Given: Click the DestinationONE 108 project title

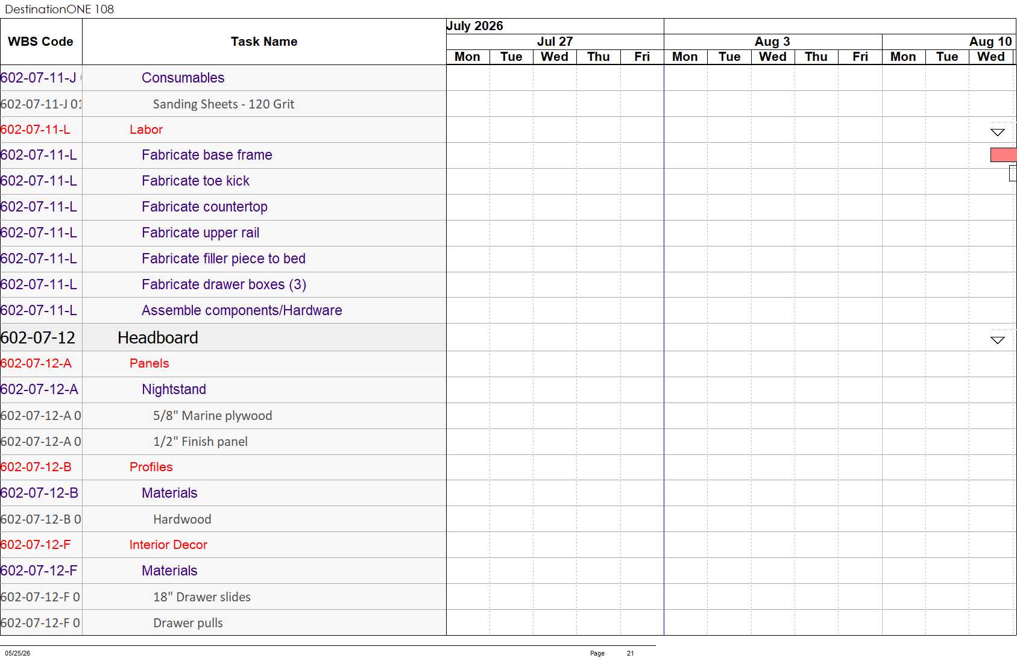Looking at the screenshot, I should [59, 9].
